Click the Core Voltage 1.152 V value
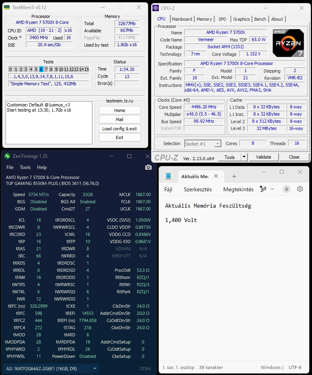This screenshot has width=312, height=375. 253,54
